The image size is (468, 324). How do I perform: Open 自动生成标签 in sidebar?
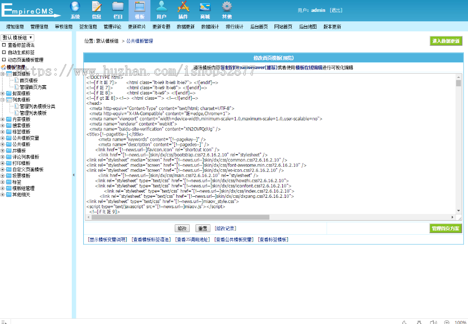click(21, 52)
